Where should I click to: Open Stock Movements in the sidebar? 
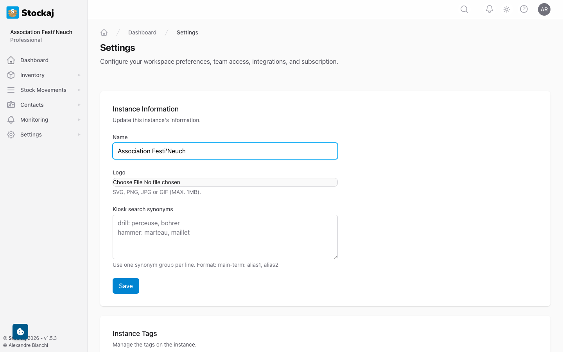44,90
